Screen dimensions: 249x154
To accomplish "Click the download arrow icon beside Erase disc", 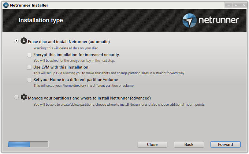I will click(24, 41).
